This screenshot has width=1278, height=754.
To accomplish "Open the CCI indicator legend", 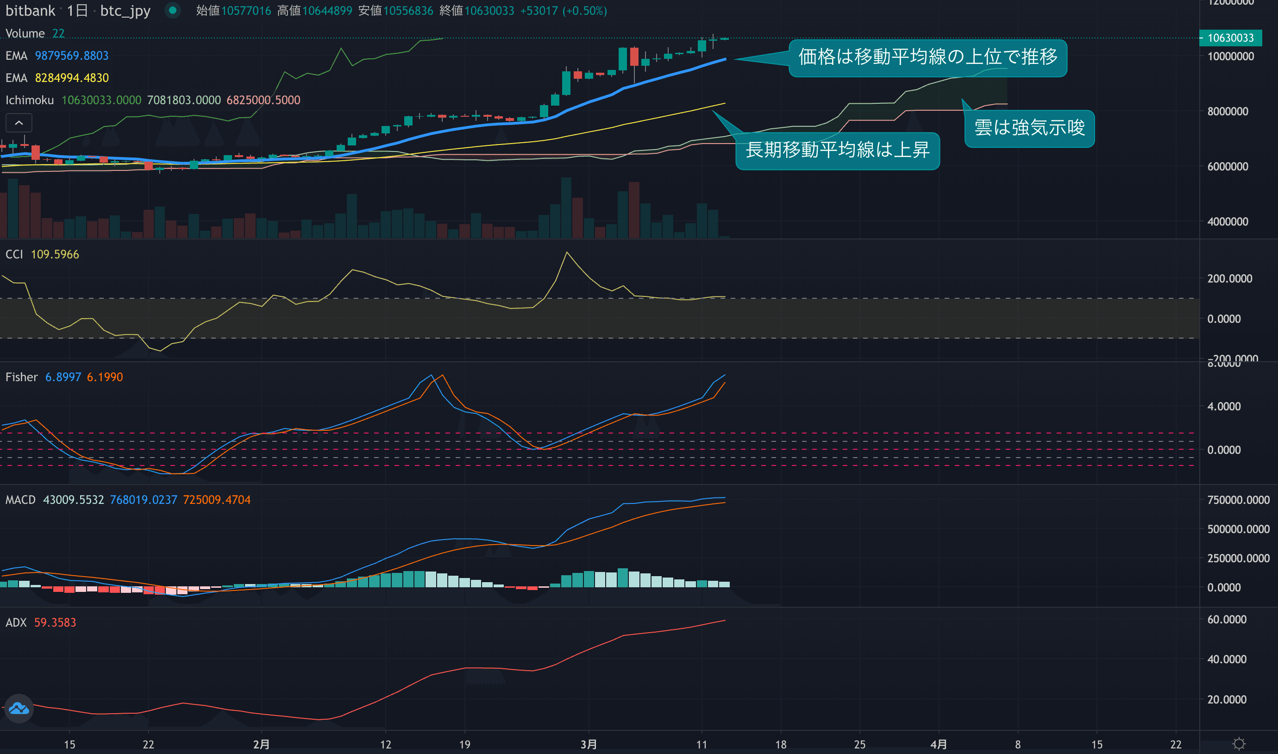I will click(x=14, y=254).
